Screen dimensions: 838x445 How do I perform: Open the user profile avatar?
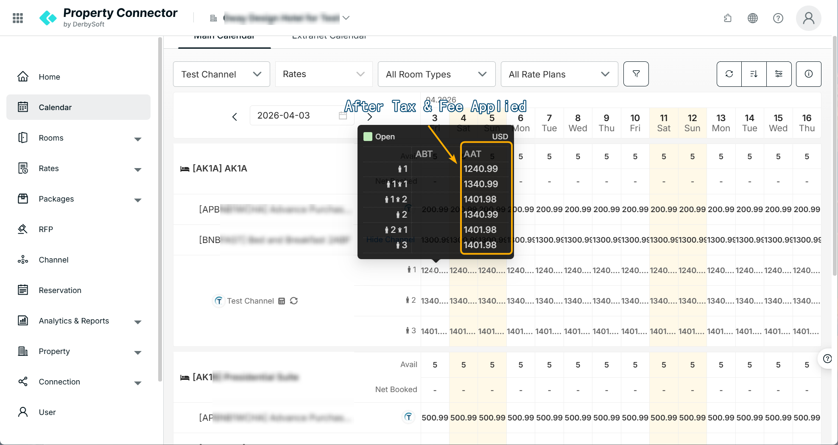(809, 18)
